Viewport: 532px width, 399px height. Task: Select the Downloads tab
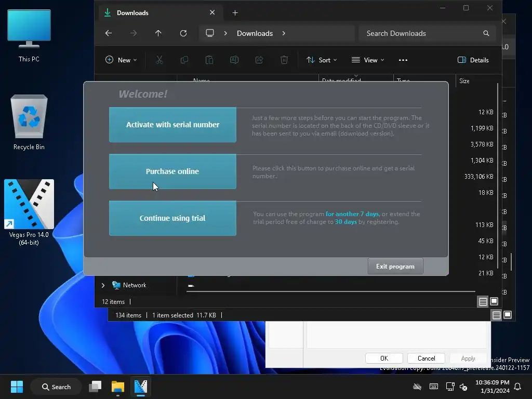[x=161, y=13]
